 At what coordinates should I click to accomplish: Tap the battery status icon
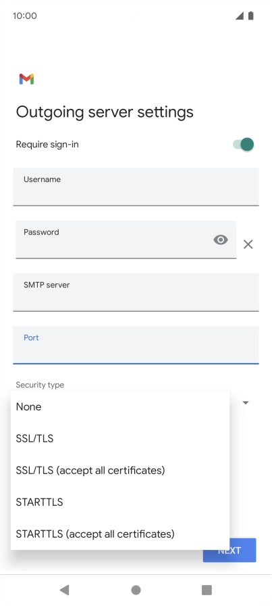click(251, 16)
